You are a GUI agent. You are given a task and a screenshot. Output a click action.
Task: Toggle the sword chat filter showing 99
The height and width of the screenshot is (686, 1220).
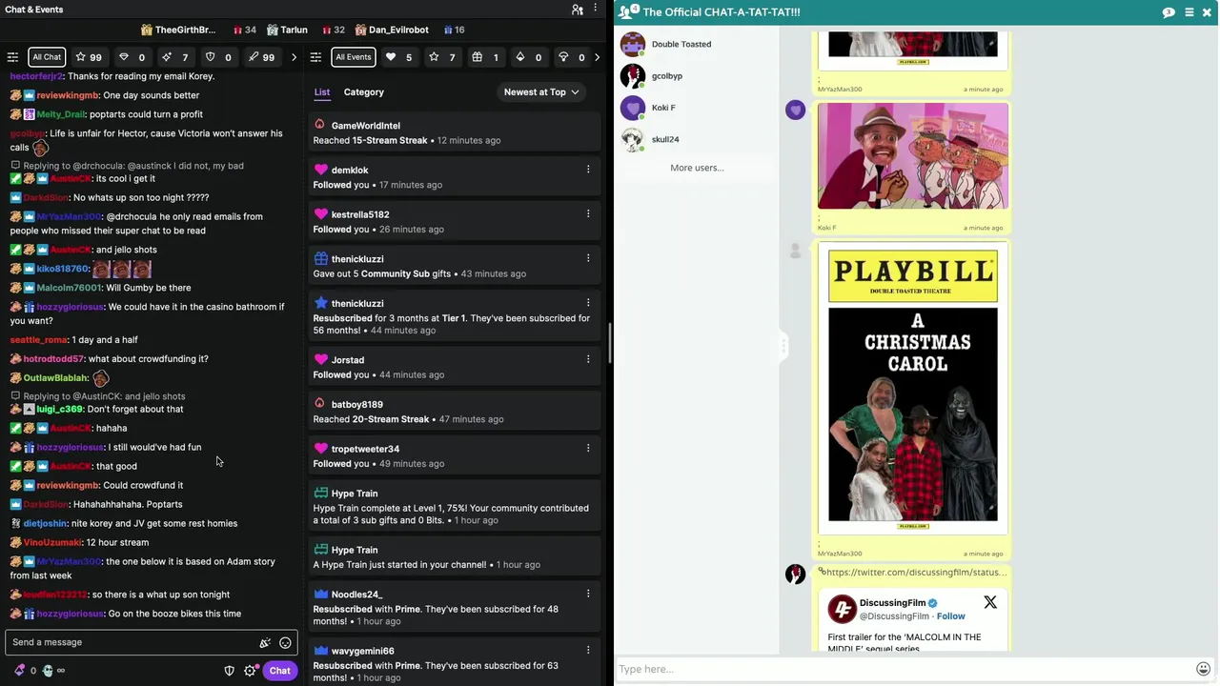pos(261,57)
